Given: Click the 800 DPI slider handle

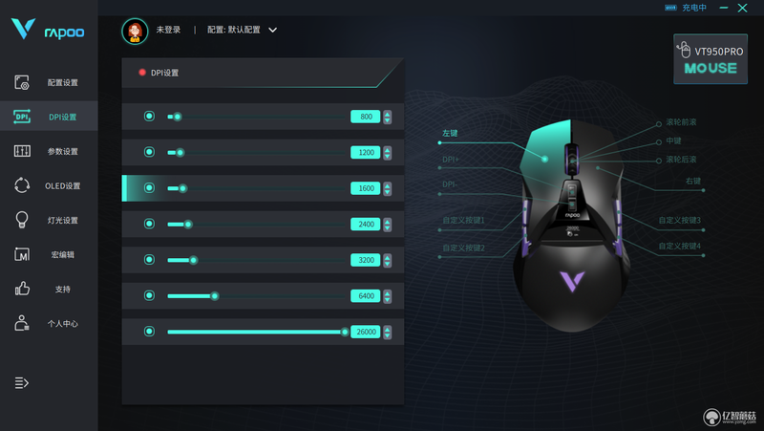Looking at the screenshot, I should (x=178, y=117).
